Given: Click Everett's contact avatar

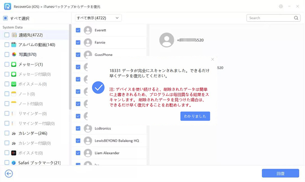Looking at the screenshot, I should coord(88,30).
